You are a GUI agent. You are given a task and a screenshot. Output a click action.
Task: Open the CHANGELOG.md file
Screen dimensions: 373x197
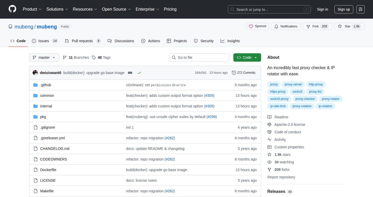[55, 149]
